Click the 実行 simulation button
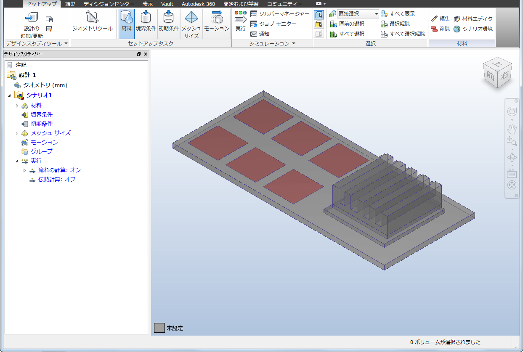Image resolution: width=523 pixels, height=352 pixels. [241, 21]
